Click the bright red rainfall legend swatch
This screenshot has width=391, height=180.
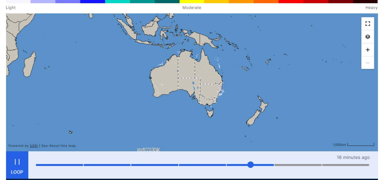(291, 2)
